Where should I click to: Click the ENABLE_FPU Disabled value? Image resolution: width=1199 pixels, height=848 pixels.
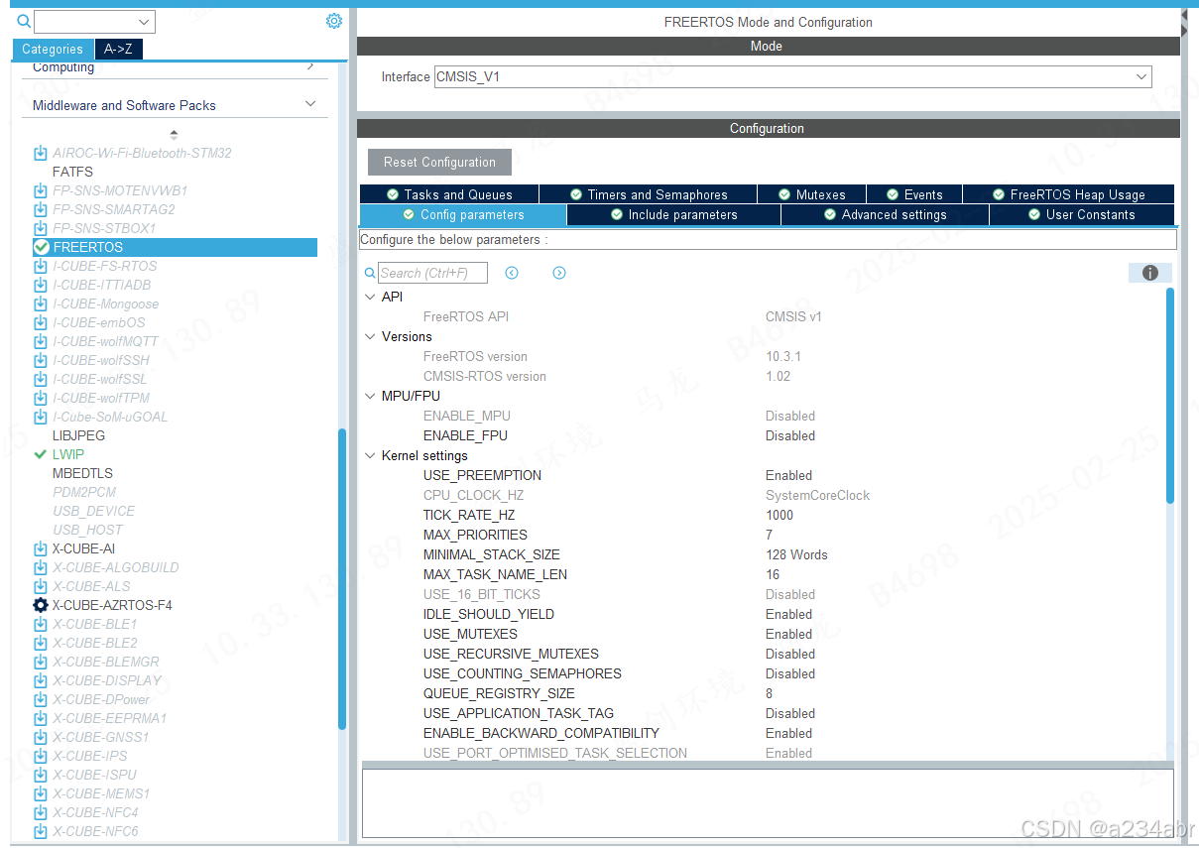pyautogui.click(x=790, y=435)
